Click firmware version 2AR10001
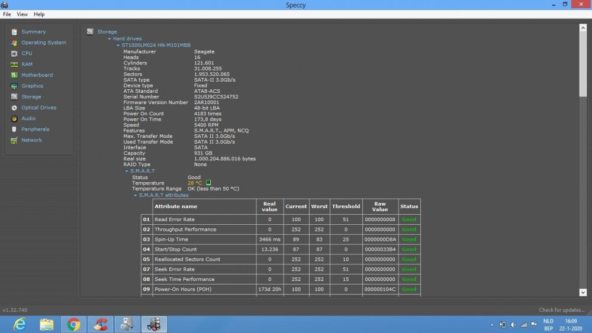 (x=207, y=102)
